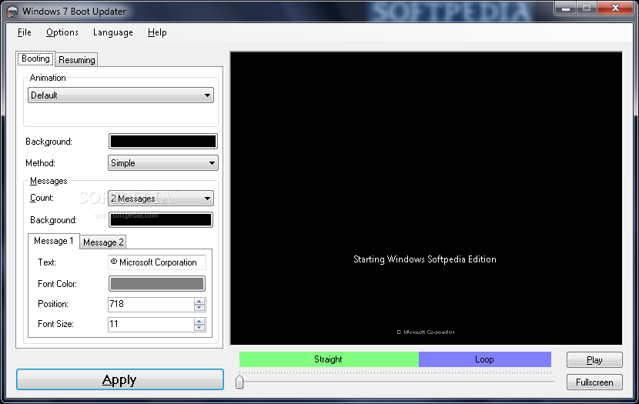The image size is (639, 404).
Task: Play the boot animation preview
Action: click(x=594, y=360)
